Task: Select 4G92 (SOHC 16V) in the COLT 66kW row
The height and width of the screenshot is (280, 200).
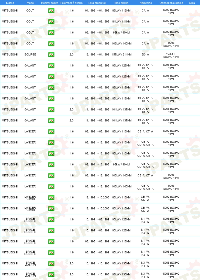Action: [171, 33]
